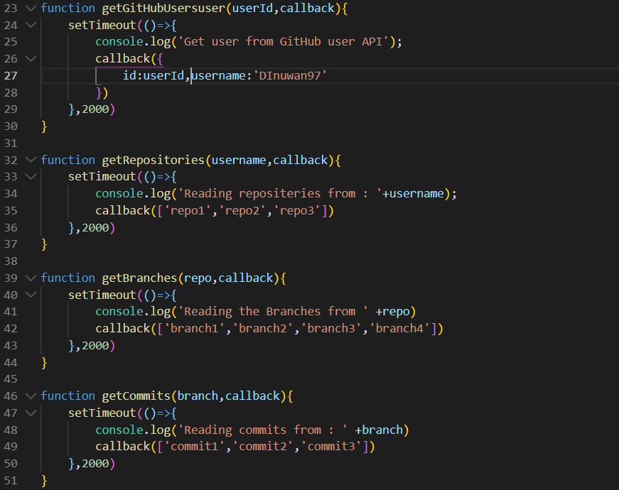This screenshot has height=490, width=619.
Task: Collapse the setTimeout block on line 24
Action: [30, 24]
